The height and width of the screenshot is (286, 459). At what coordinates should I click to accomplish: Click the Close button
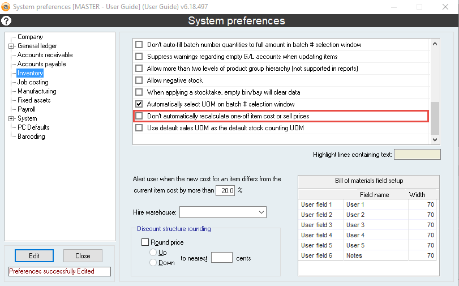point(83,256)
